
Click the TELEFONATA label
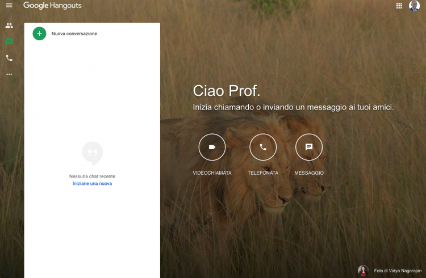[263, 173]
